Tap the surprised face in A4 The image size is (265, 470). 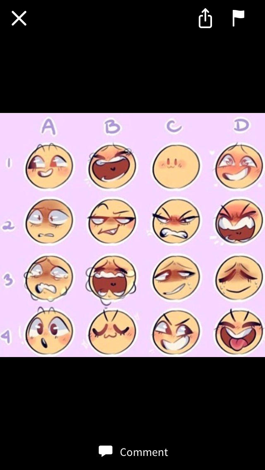tap(49, 332)
